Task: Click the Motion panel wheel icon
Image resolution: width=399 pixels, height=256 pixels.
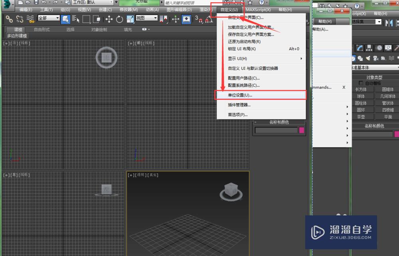Action: (x=379, y=48)
